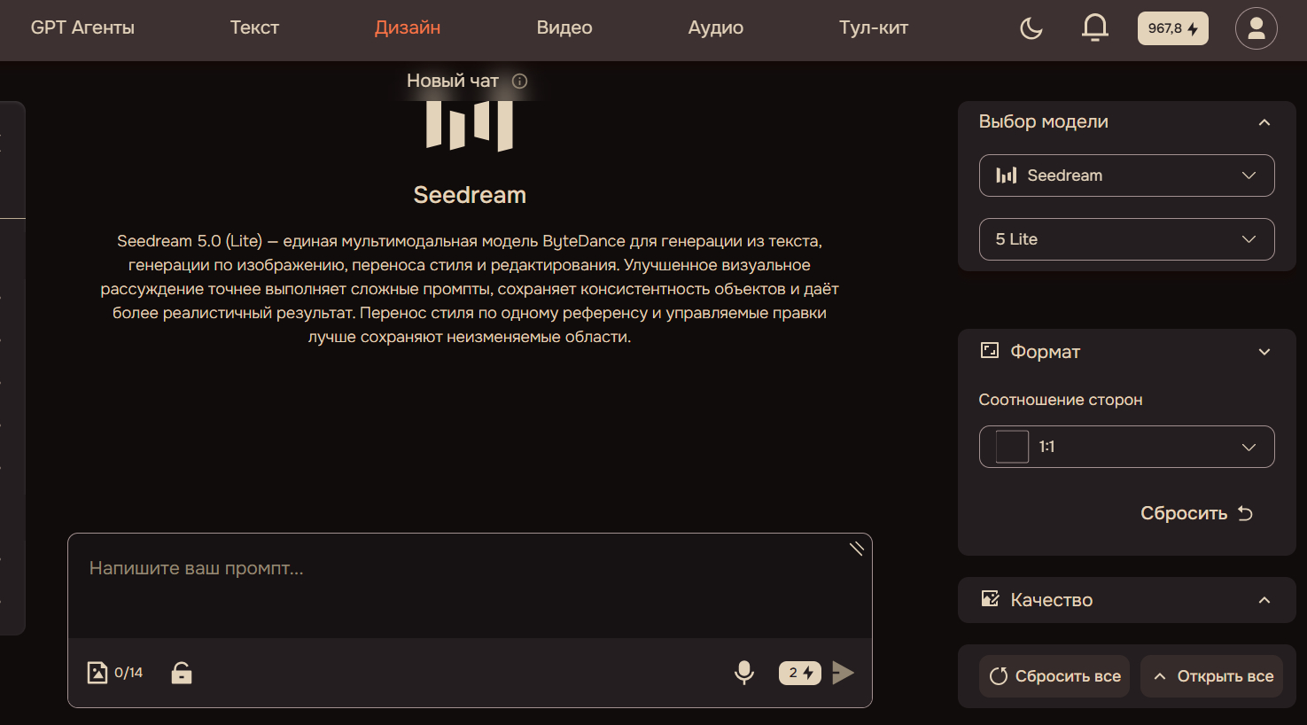Open aspect ratio 1:1 dropdown
This screenshot has height=725, width=1307.
pos(1126,447)
